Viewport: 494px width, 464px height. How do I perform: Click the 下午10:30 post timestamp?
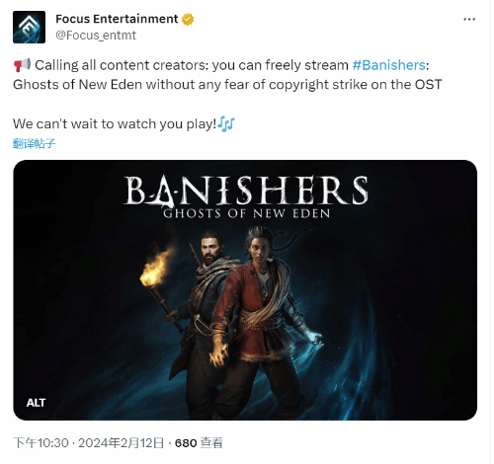pyautogui.click(x=41, y=443)
